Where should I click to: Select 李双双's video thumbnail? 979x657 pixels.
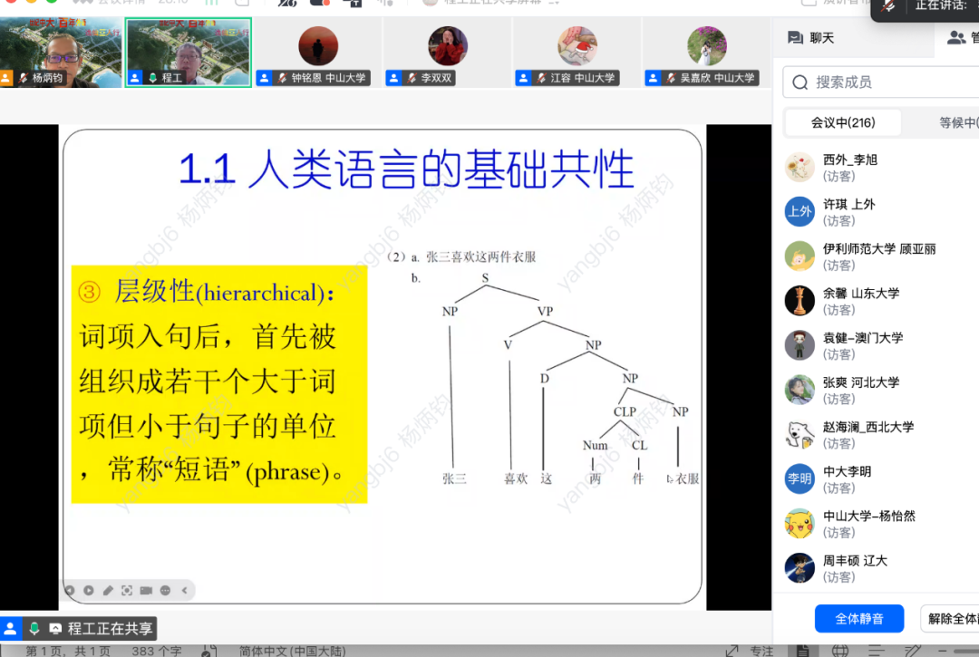(447, 52)
